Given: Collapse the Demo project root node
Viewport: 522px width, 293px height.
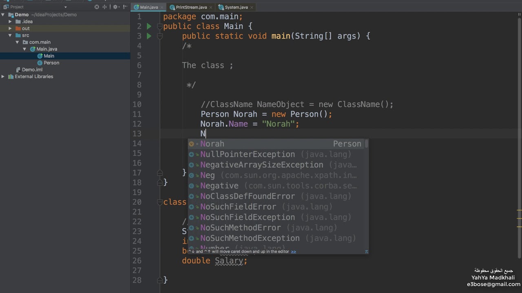Looking at the screenshot, I should 3,15.
